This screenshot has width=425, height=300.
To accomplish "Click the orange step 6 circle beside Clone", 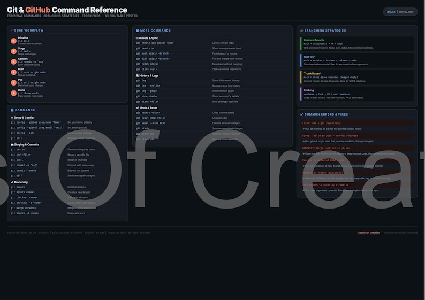I will click(x=13, y=93).
